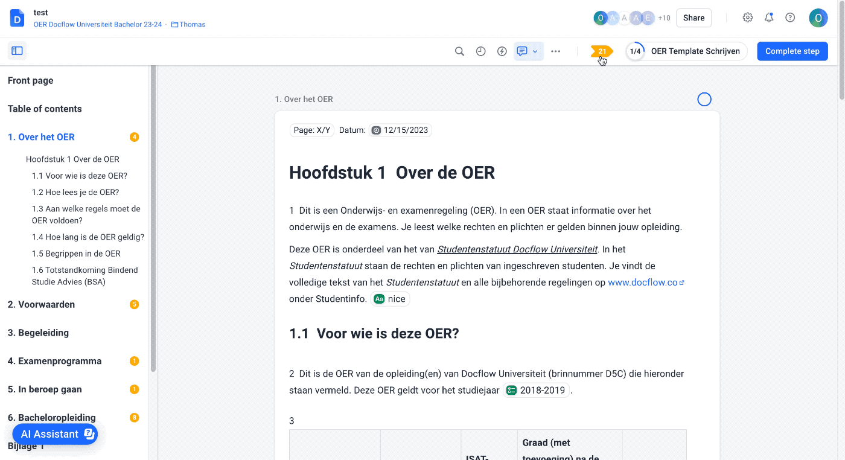Click the document title 'test'
Screen dimensions: 845x460
click(x=40, y=13)
